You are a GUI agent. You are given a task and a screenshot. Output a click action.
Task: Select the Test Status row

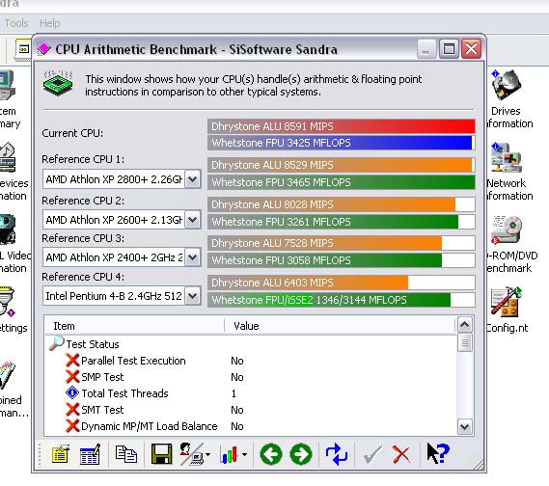250,344
